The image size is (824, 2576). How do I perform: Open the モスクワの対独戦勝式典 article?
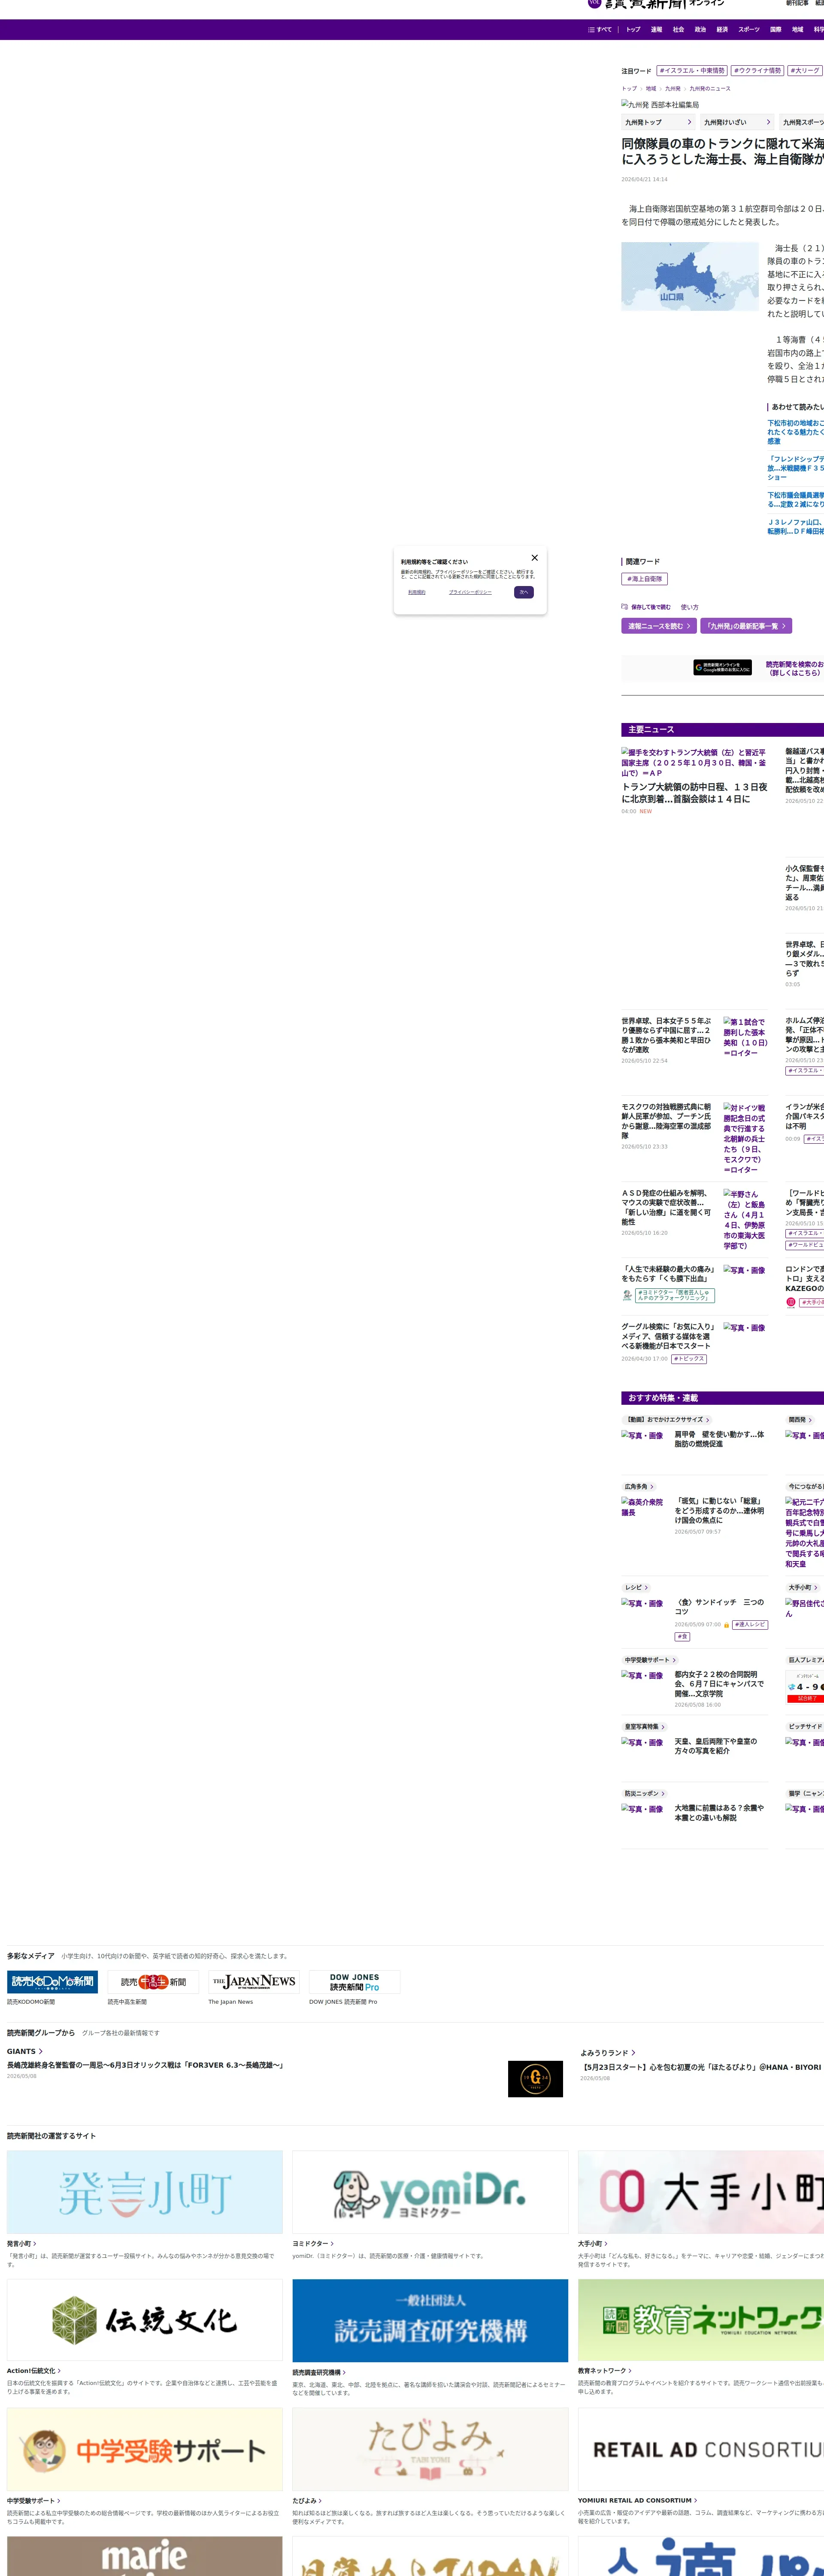tap(666, 1121)
